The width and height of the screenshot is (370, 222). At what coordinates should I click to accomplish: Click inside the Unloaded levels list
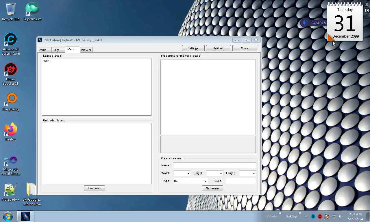pos(97,153)
